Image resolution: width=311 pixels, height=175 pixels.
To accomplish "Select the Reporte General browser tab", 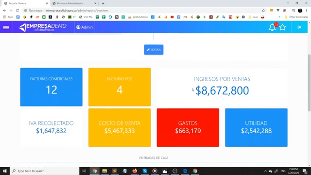I will pyautogui.click(x=26, y=3).
